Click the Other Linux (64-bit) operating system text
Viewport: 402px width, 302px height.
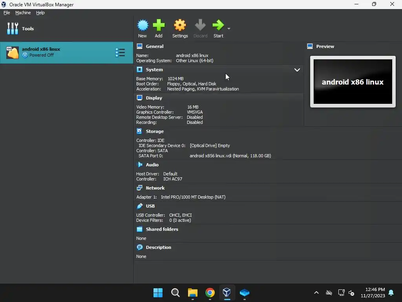(195, 61)
